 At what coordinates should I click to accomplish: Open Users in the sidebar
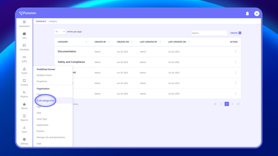tap(24, 129)
